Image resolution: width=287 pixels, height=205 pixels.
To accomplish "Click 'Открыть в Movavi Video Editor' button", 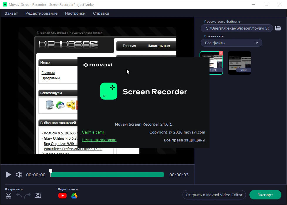I will pos(214,195).
